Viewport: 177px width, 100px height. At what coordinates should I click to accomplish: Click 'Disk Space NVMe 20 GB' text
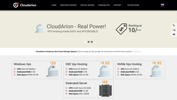pyautogui.click(x=131, y=75)
